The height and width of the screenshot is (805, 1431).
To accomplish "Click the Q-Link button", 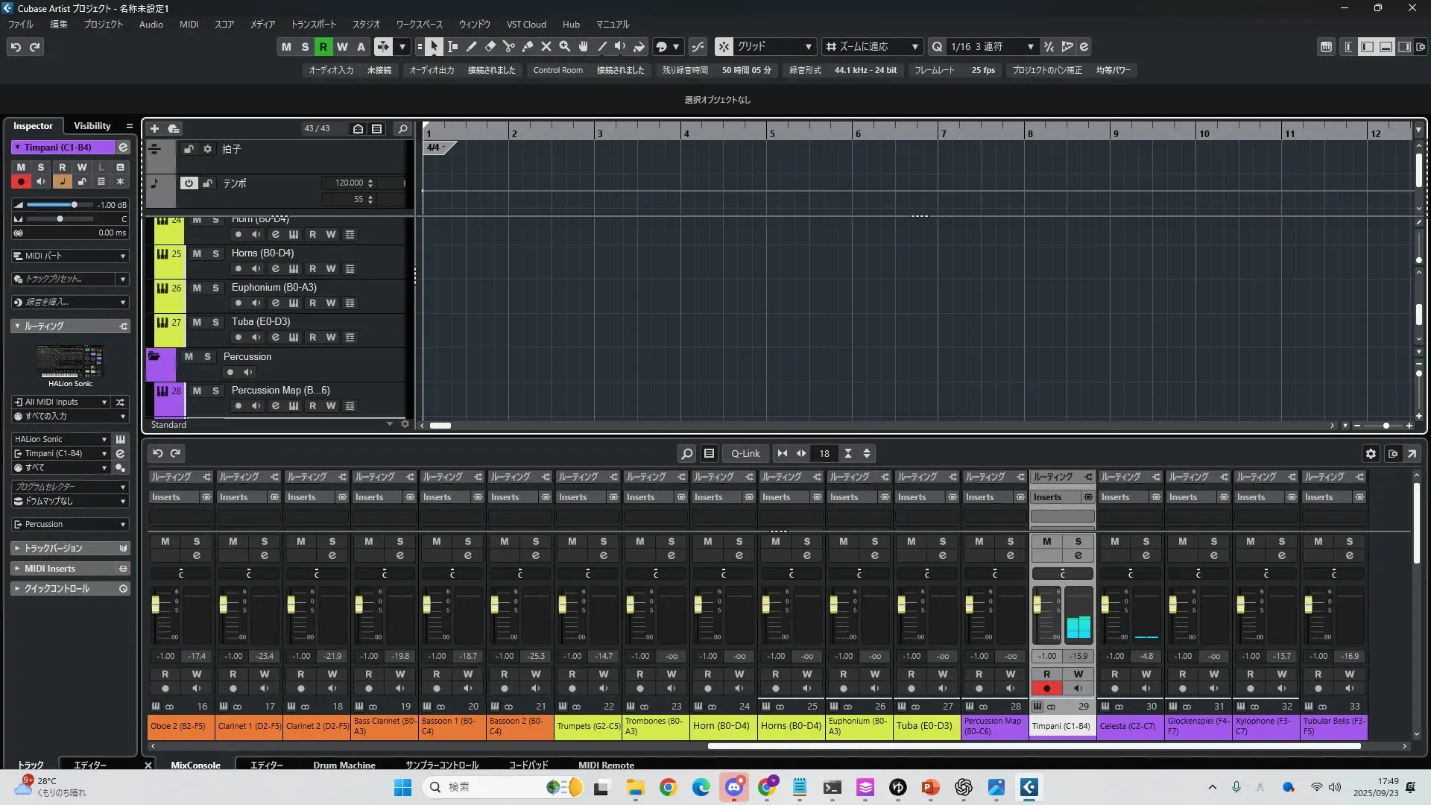I will pos(745,453).
